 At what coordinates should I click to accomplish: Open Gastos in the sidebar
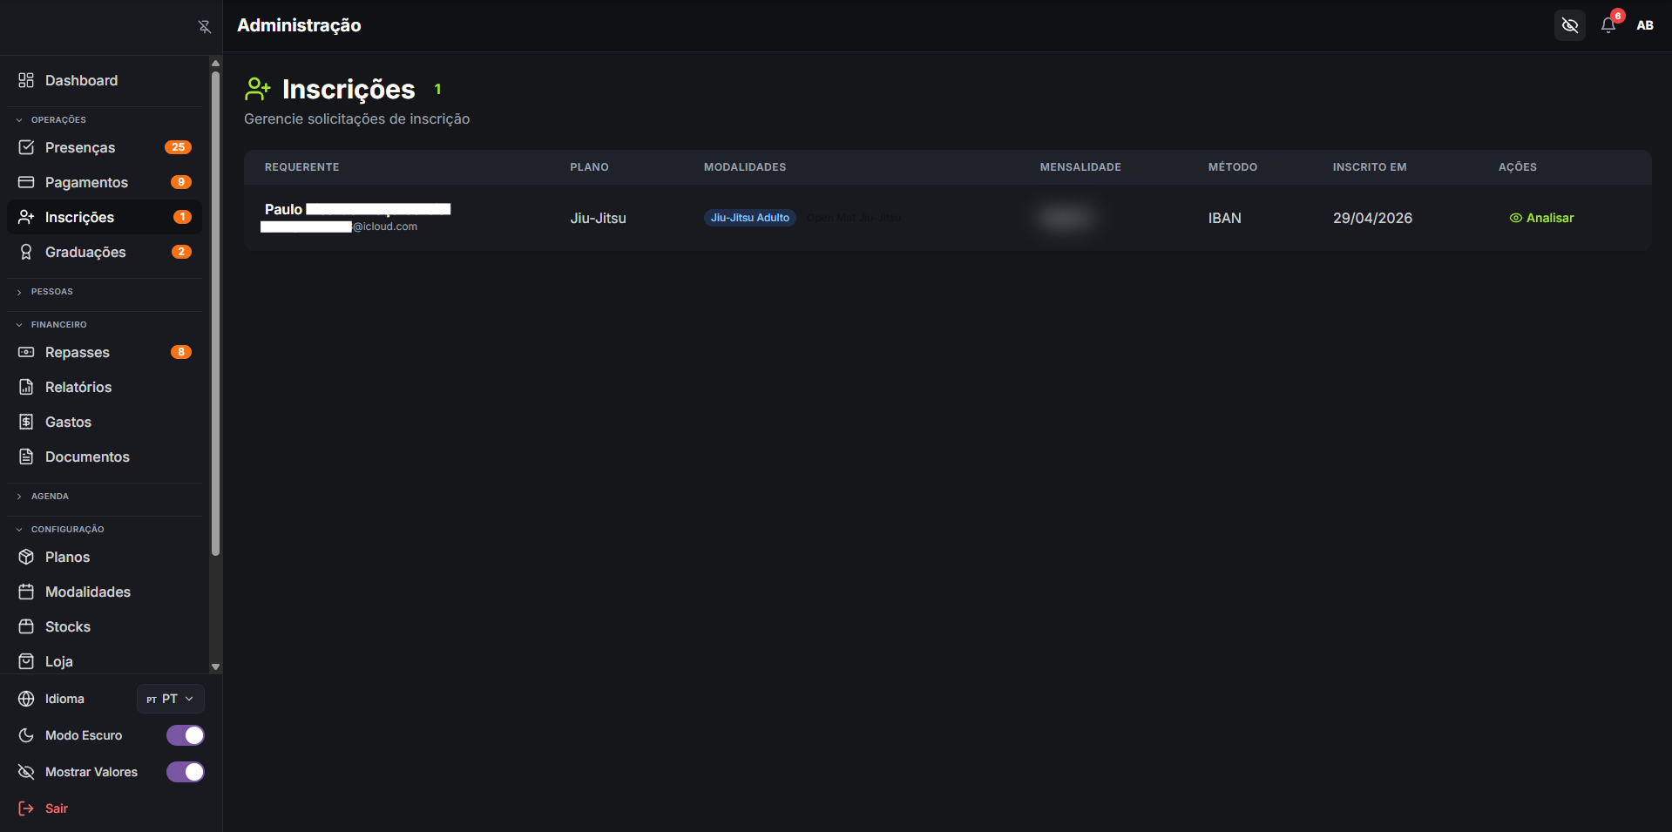coord(105,422)
